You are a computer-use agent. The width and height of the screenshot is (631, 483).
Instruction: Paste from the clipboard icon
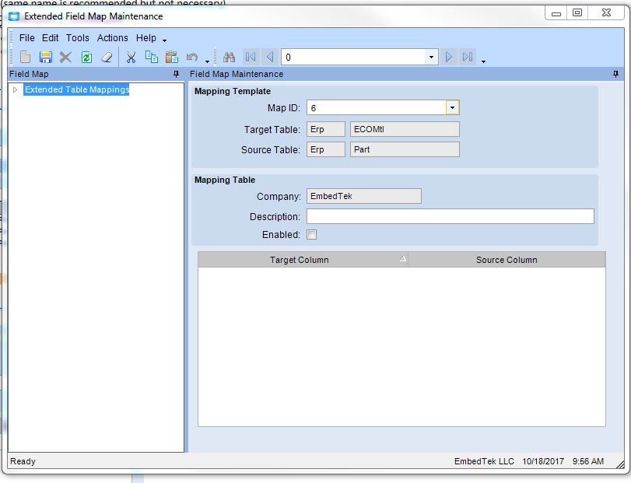pyautogui.click(x=172, y=57)
